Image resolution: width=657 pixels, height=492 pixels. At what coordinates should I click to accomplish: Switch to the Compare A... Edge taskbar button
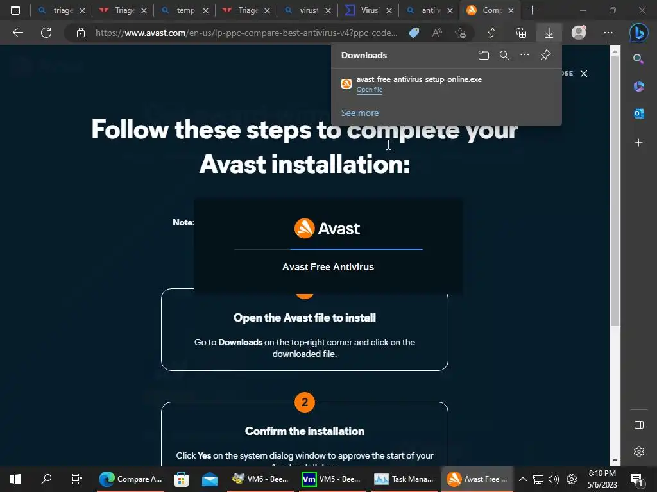click(131, 479)
